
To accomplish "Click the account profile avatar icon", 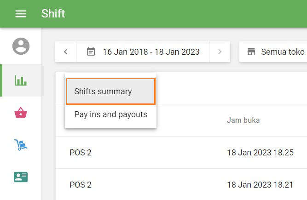I will click(x=21, y=46).
